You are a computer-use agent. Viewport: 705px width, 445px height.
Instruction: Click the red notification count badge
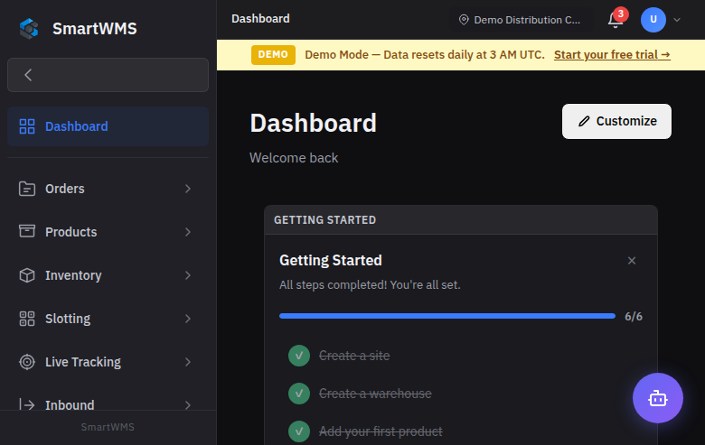click(x=620, y=14)
